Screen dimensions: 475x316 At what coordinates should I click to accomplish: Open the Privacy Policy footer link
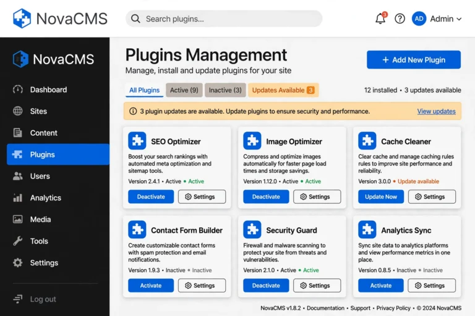click(393, 308)
